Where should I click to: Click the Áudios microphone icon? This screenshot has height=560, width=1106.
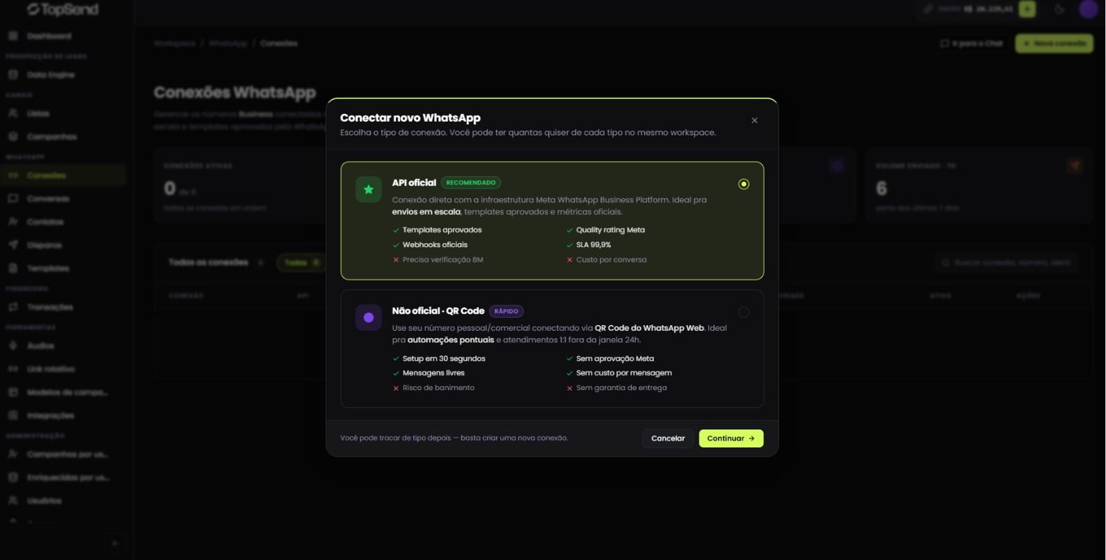click(x=13, y=345)
